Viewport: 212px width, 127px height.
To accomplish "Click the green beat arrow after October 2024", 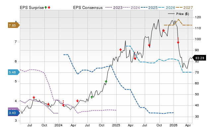I will click(x=106, y=82).
